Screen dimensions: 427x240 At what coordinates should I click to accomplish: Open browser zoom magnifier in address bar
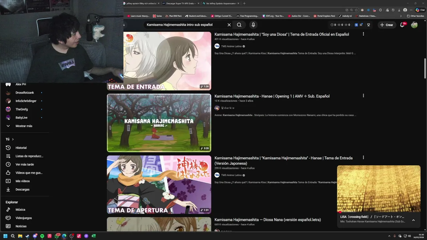coord(352,10)
